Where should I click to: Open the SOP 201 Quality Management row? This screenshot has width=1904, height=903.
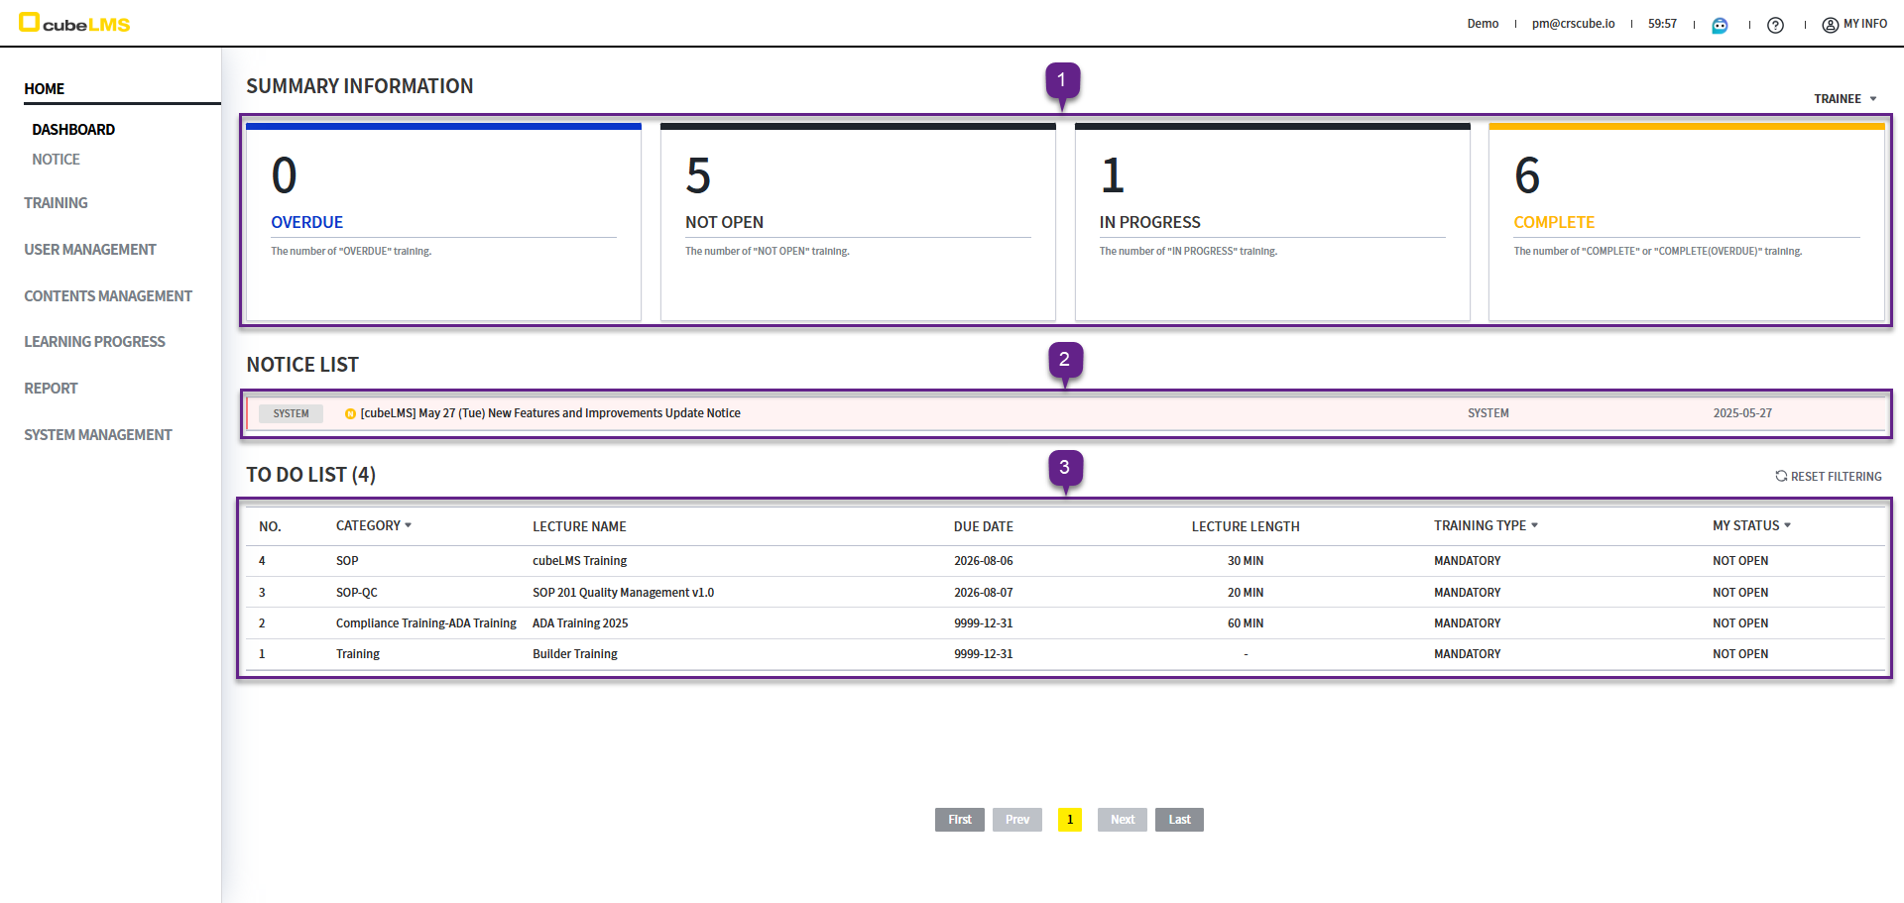pyautogui.click(x=623, y=593)
